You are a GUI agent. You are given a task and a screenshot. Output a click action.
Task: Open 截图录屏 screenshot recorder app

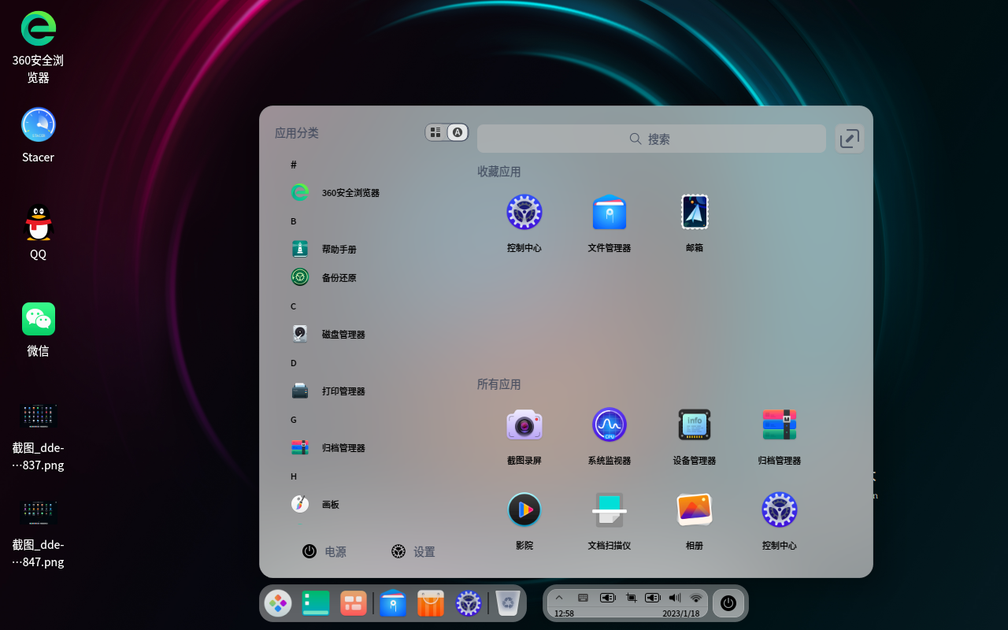(524, 424)
